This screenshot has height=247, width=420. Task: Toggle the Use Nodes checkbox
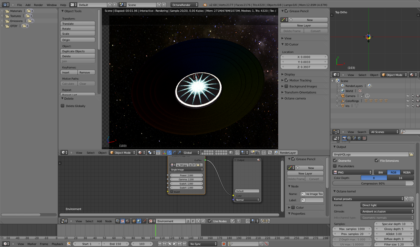[x=209, y=221]
